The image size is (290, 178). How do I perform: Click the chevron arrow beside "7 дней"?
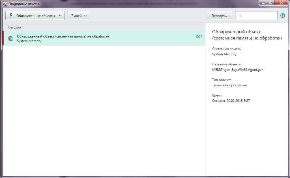pyautogui.click(x=85, y=16)
